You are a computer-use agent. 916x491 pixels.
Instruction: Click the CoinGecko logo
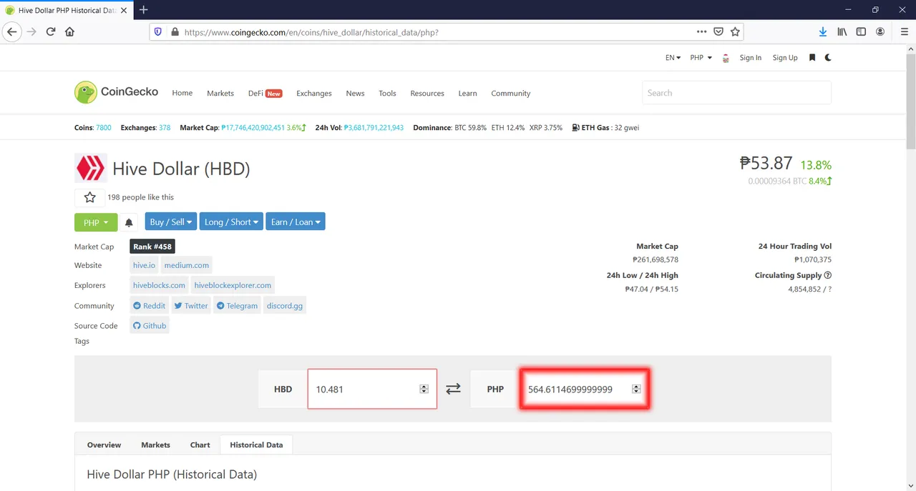click(116, 92)
